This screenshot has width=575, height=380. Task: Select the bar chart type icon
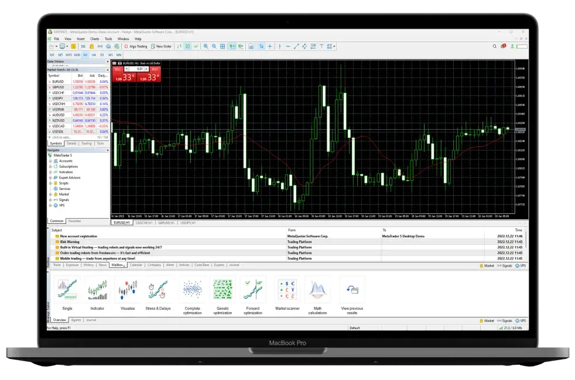(x=180, y=47)
